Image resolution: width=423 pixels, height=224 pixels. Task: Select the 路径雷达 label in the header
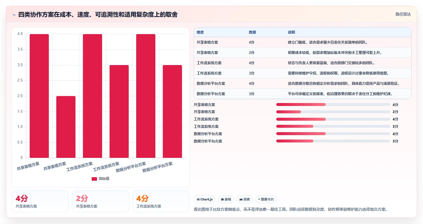pos(403,14)
